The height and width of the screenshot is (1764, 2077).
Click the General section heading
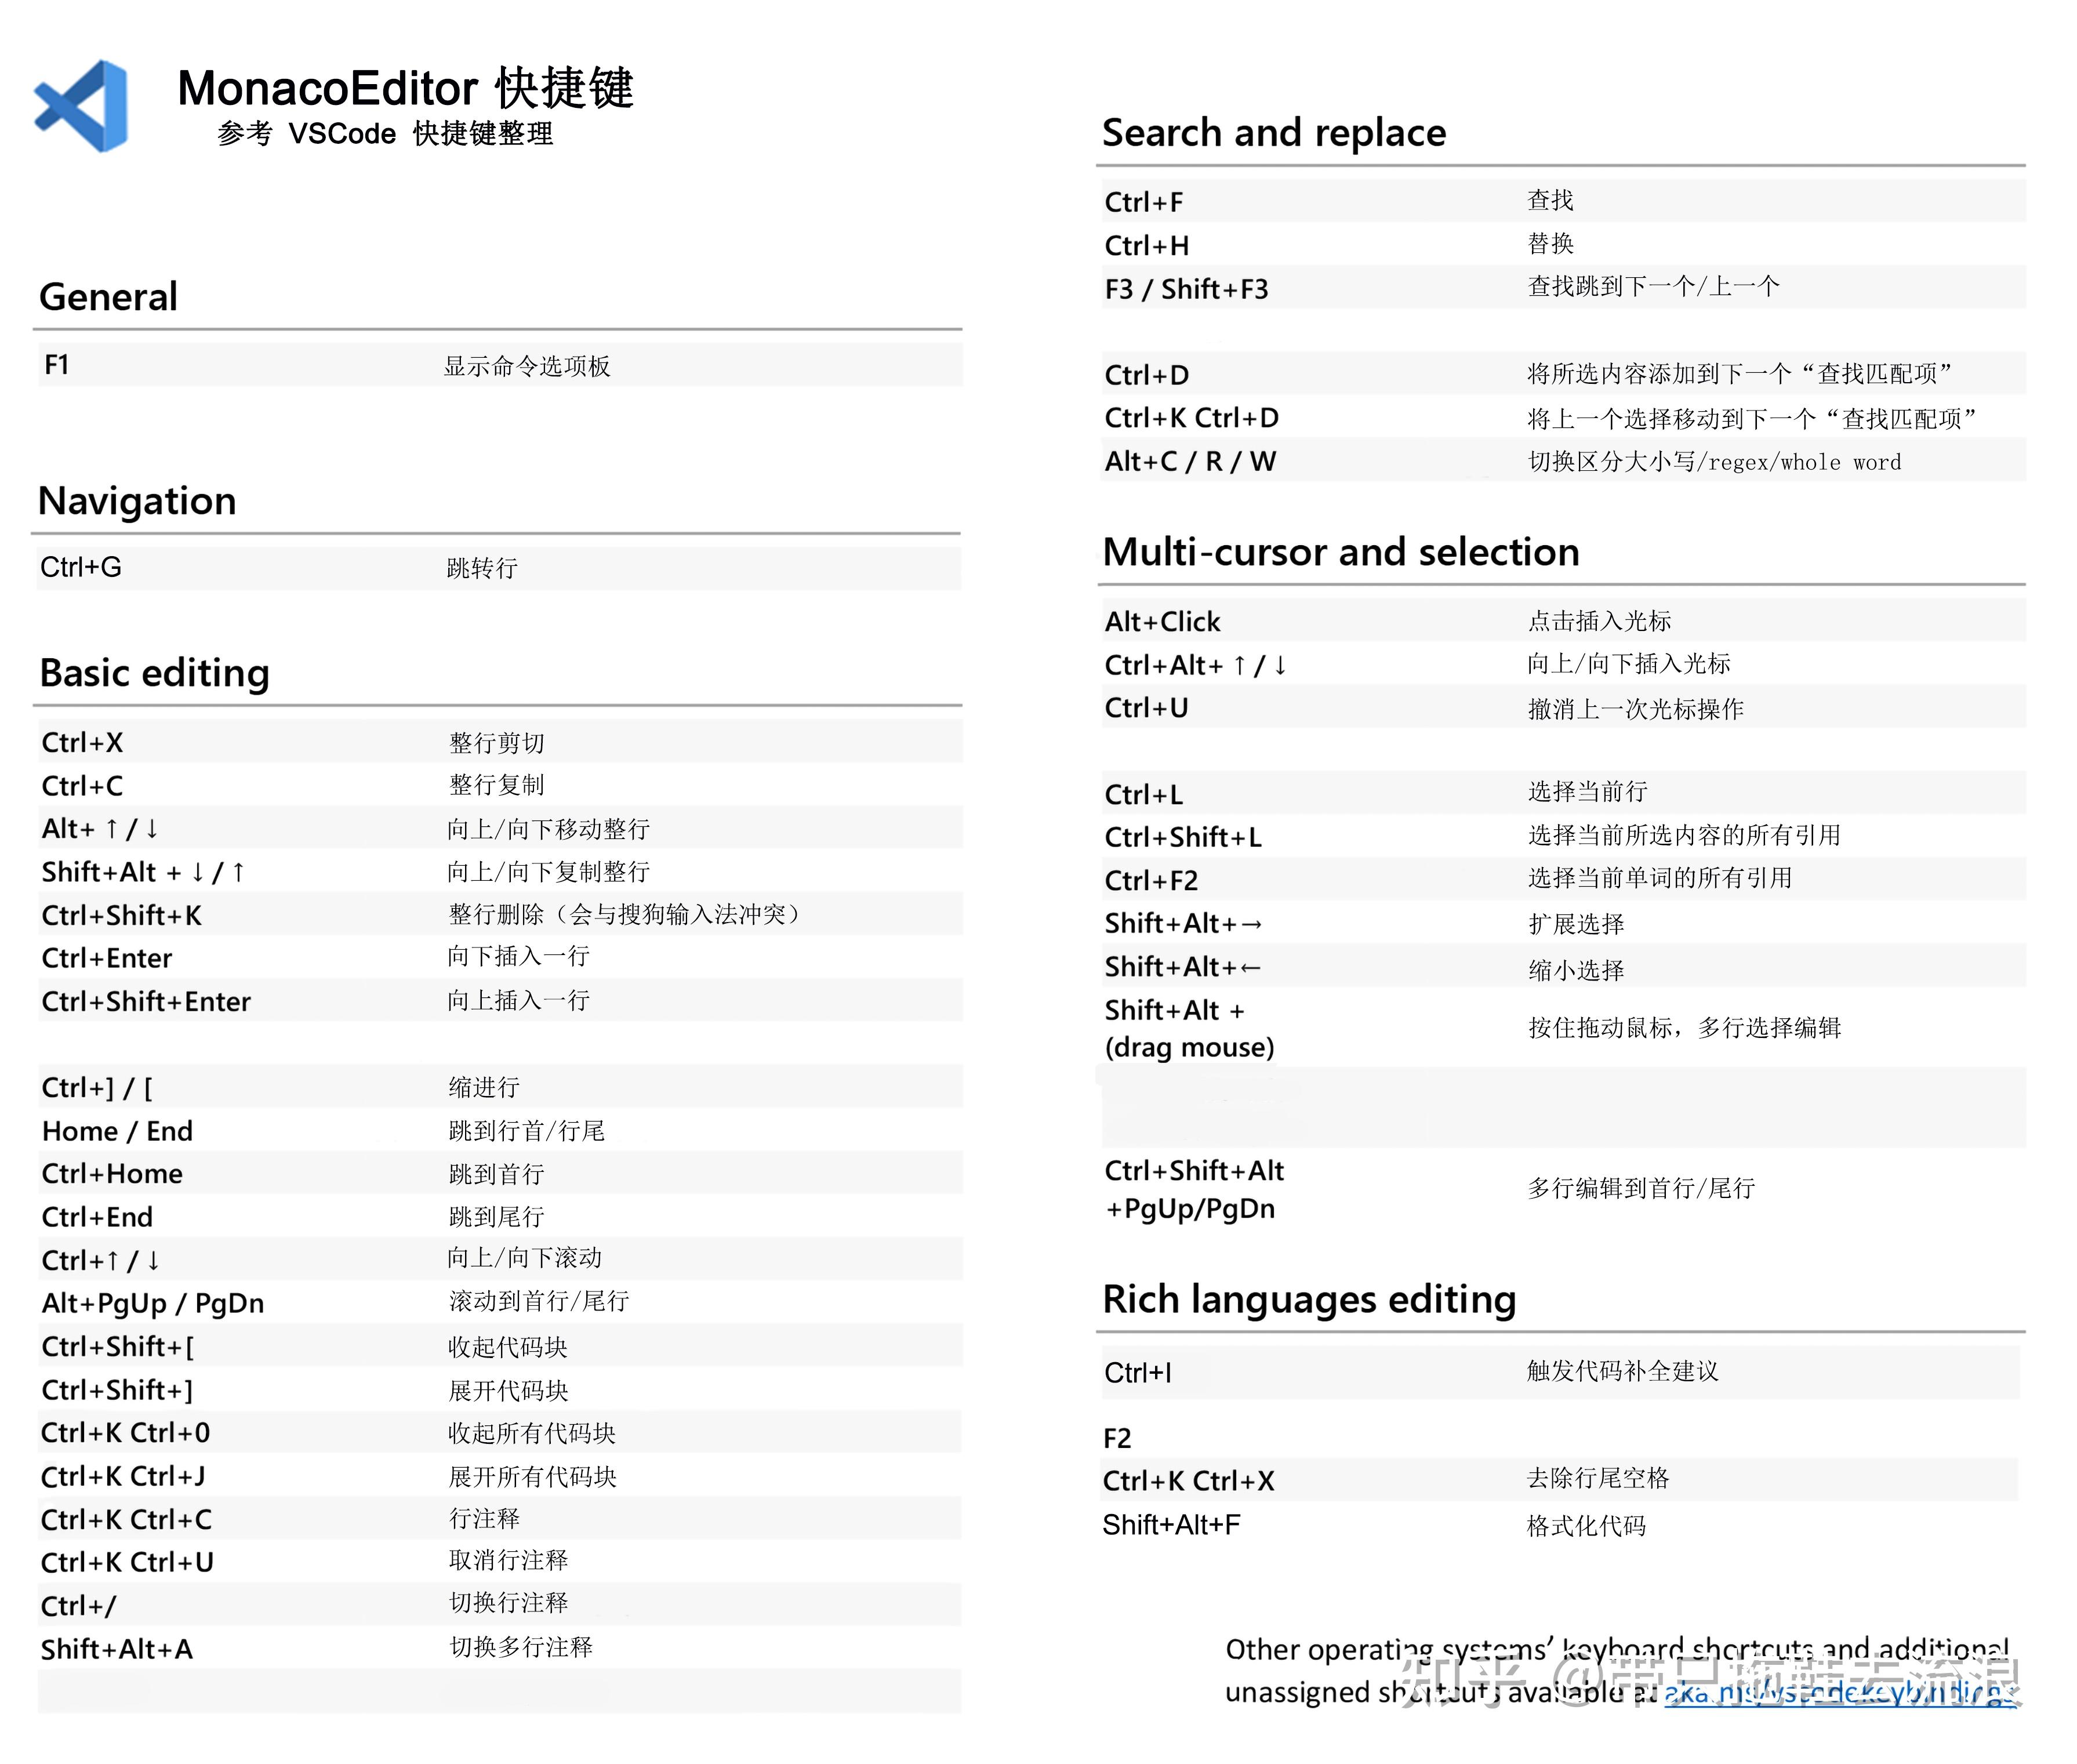(x=108, y=297)
